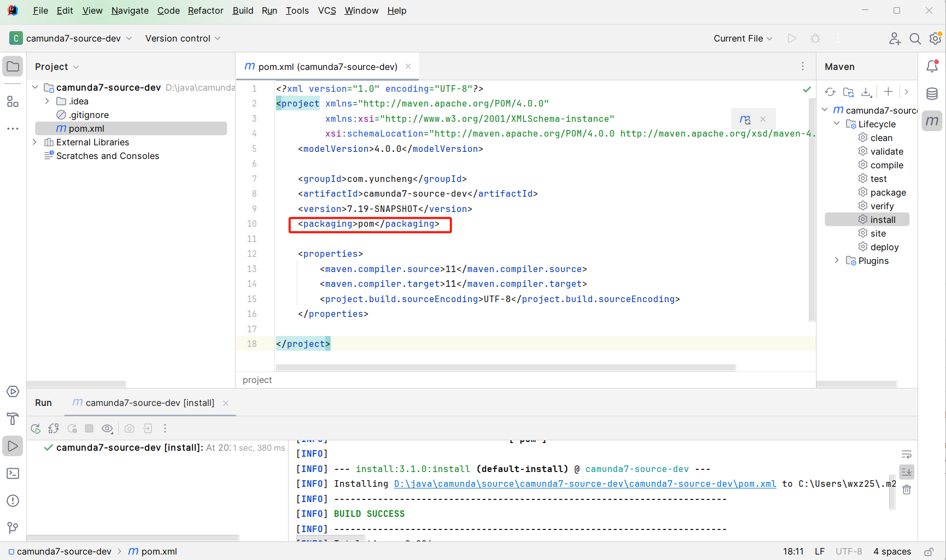Screen dimensions: 946x560
Task: Open IDE settings gear icon
Action: click(935, 38)
